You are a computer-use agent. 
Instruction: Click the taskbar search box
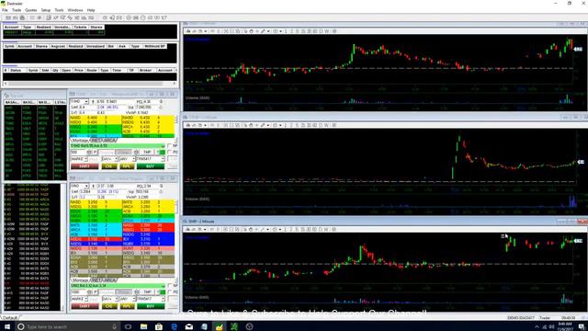point(67,327)
